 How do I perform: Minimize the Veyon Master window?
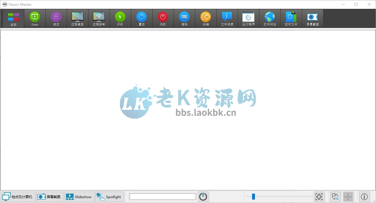point(343,4)
